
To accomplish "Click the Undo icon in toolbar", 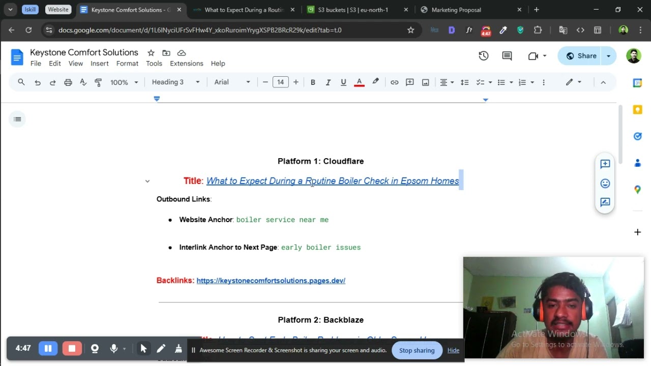I will click(37, 82).
